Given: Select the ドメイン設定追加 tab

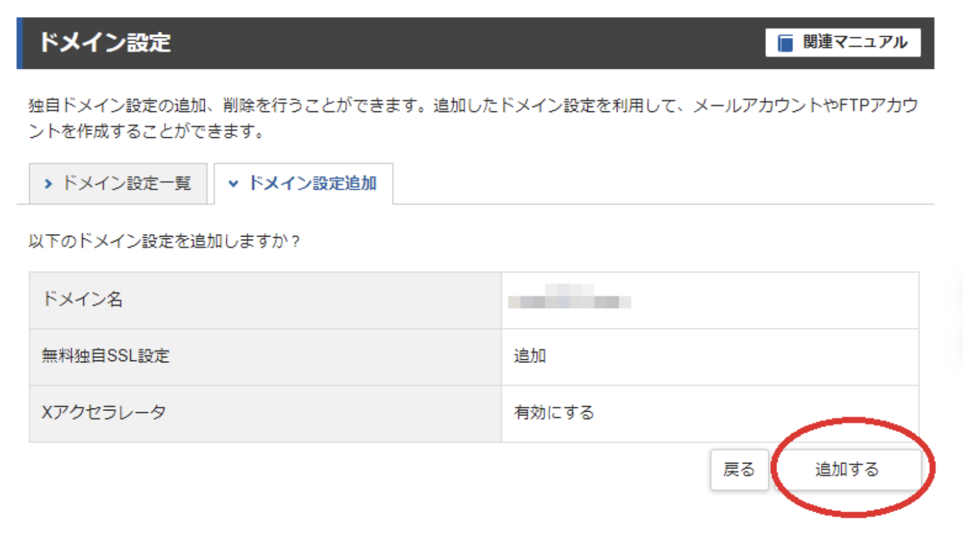Looking at the screenshot, I should point(304,183).
